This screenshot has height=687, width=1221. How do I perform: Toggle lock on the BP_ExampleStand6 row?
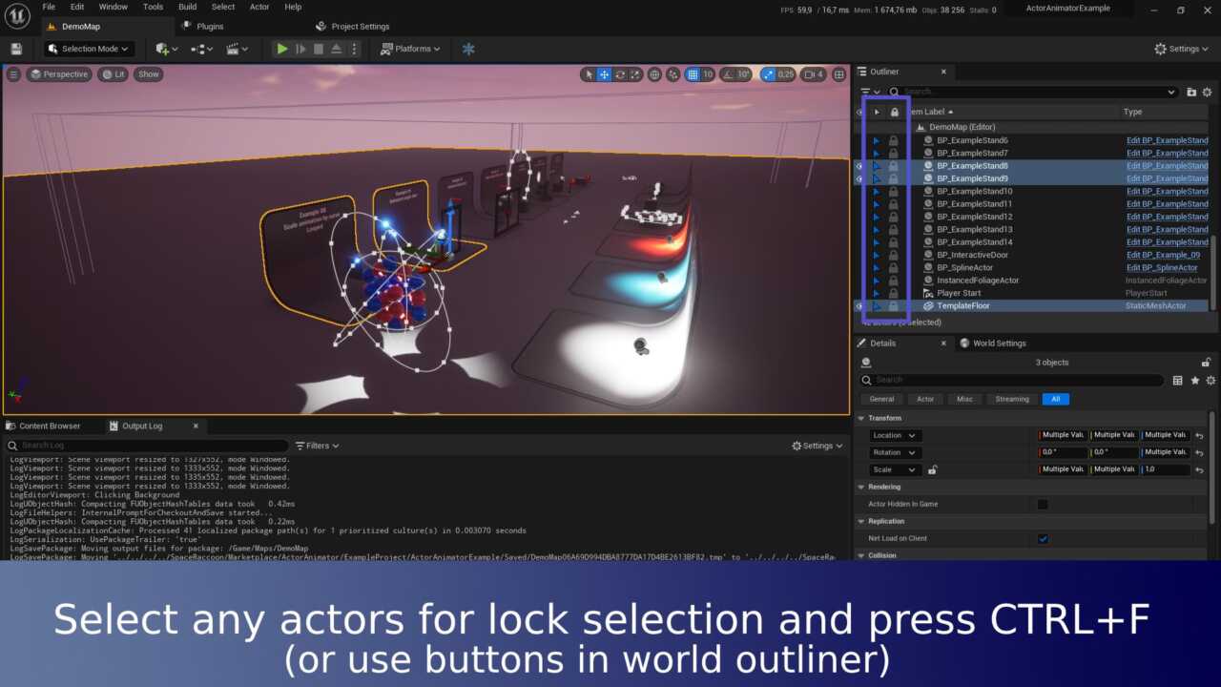(893, 140)
